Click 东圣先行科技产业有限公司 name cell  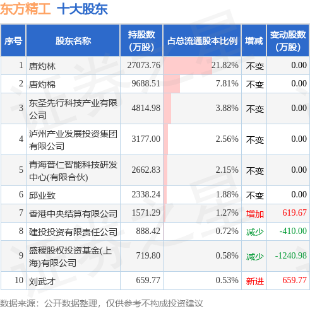click(x=73, y=109)
